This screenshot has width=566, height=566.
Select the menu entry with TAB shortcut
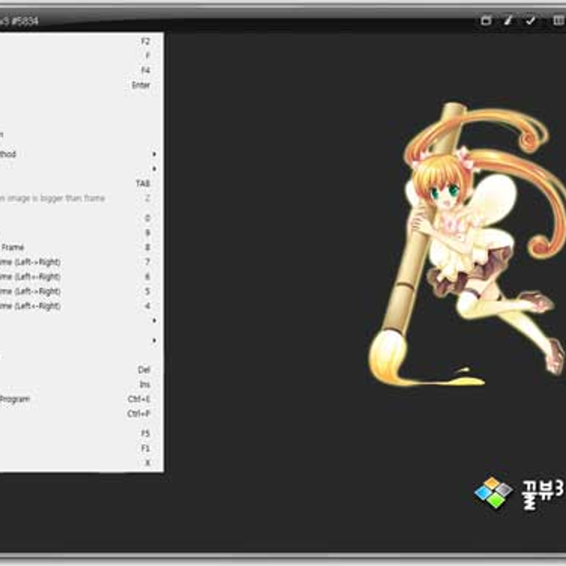click(82, 183)
